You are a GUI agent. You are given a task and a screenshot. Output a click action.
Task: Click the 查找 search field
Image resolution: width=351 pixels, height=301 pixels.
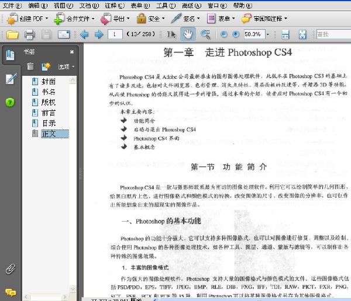(x=333, y=34)
